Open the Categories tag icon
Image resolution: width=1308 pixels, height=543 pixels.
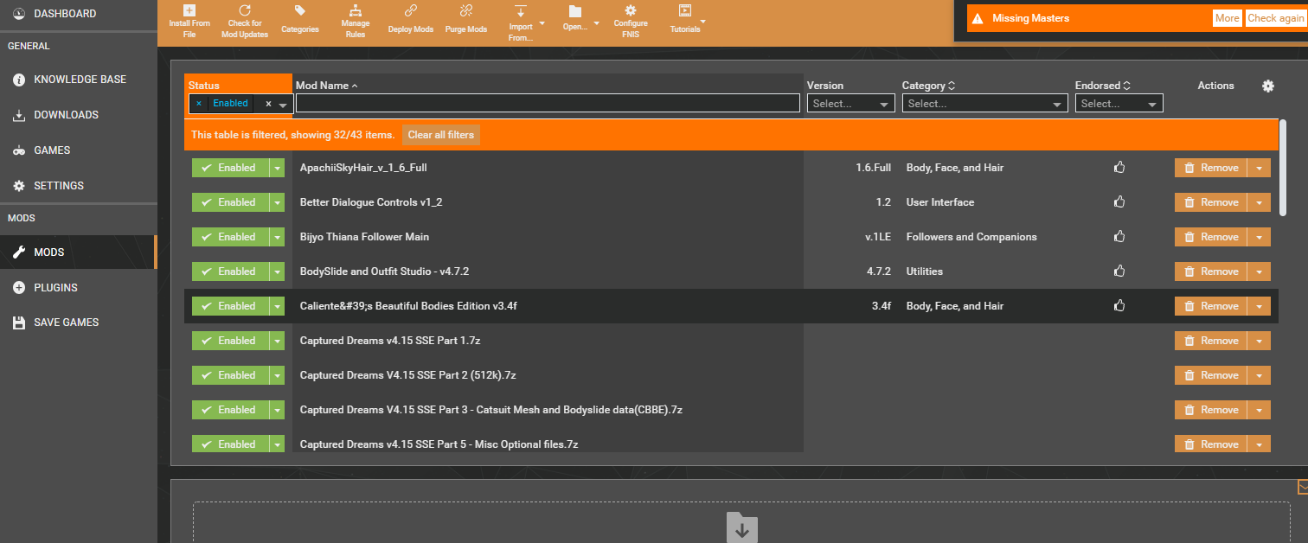pyautogui.click(x=300, y=10)
